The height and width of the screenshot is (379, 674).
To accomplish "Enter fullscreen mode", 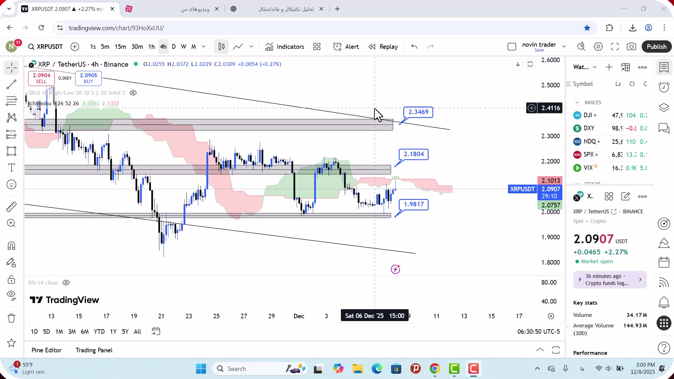I will click(x=615, y=47).
